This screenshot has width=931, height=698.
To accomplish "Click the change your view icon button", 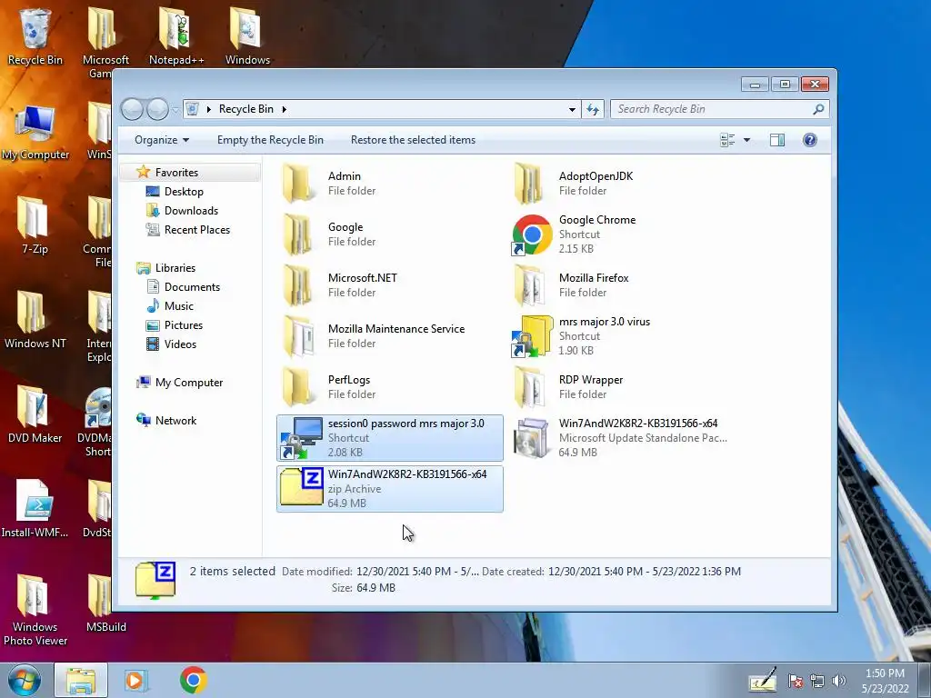I will click(x=727, y=140).
